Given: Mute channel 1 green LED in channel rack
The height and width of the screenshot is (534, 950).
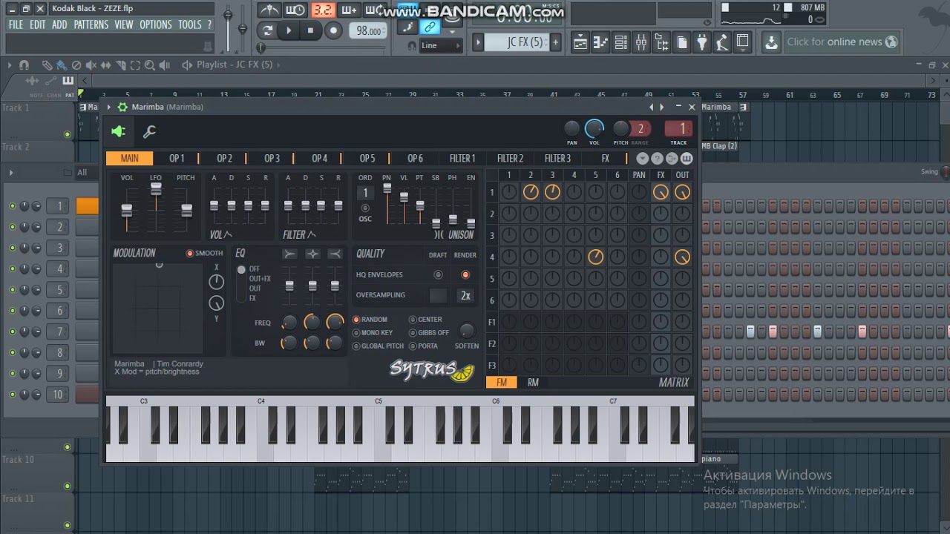Looking at the screenshot, I should tap(13, 206).
